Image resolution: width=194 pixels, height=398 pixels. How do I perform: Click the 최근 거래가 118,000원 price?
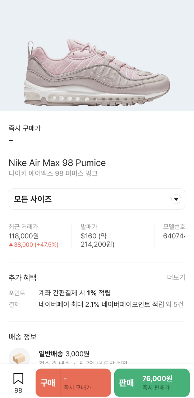pos(23,236)
